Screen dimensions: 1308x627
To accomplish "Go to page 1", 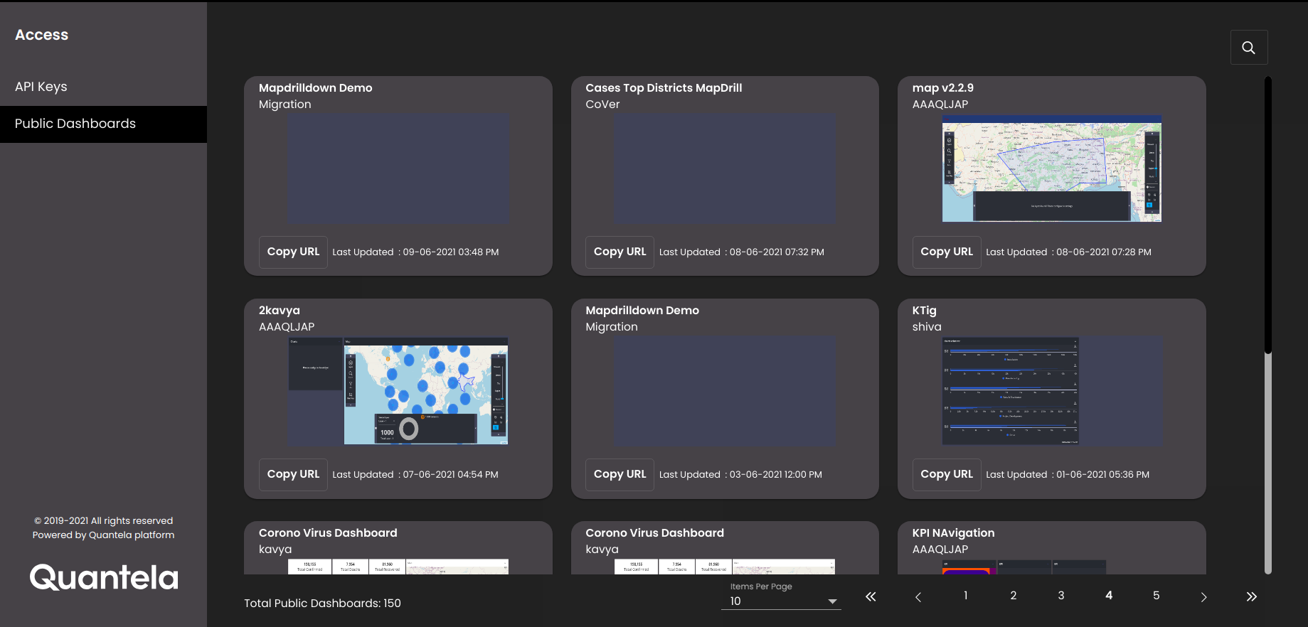I will click(x=965, y=596).
